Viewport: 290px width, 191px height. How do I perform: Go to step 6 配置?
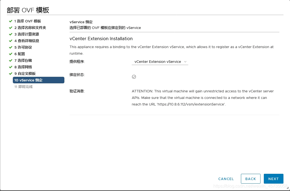click(x=20, y=54)
